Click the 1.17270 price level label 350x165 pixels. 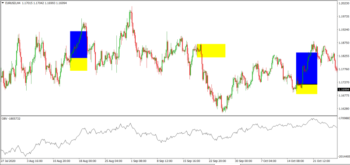point(344,82)
